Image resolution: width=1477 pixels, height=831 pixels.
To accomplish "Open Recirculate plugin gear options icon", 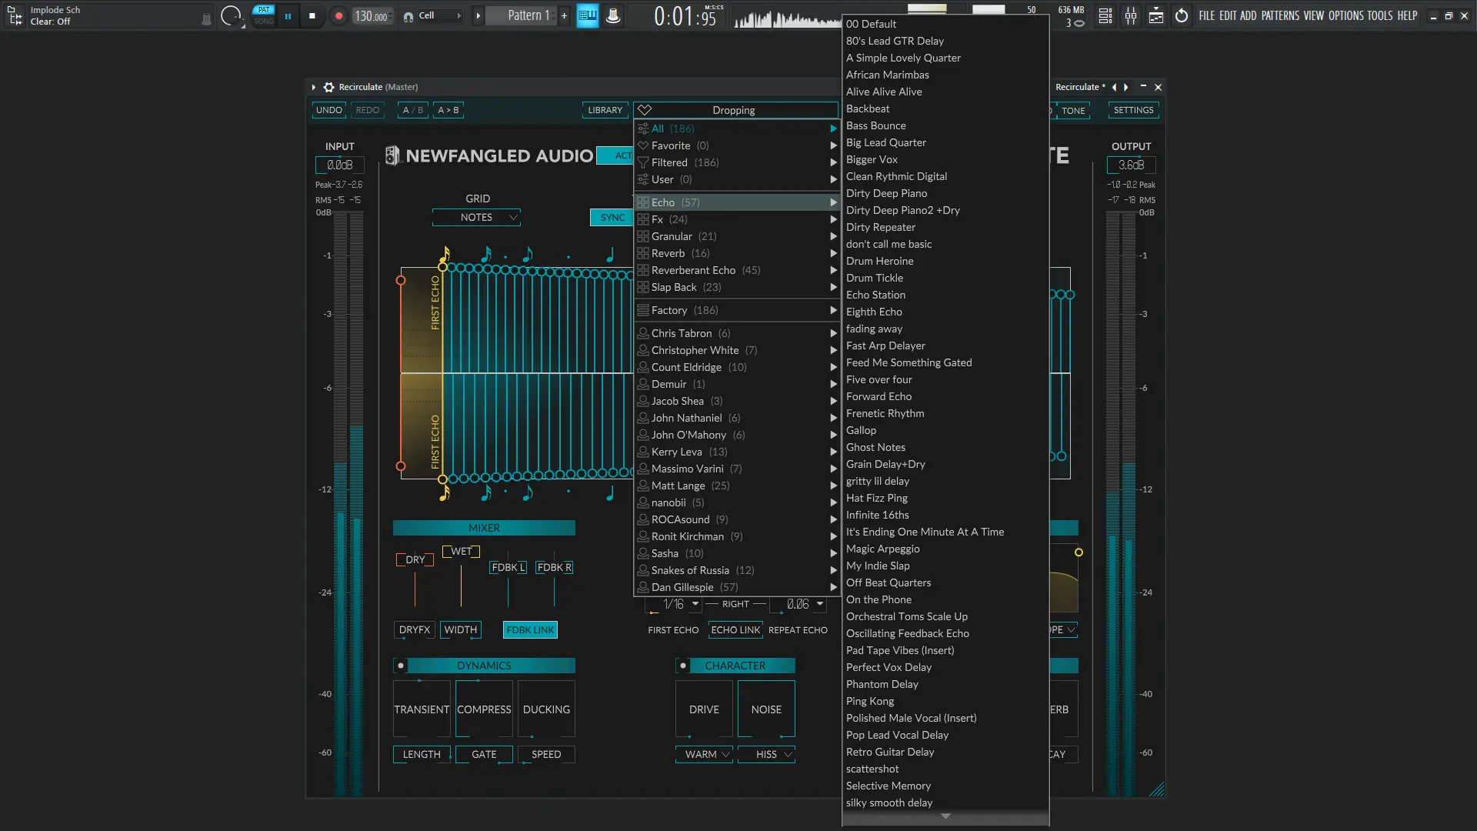I will [x=329, y=87].
